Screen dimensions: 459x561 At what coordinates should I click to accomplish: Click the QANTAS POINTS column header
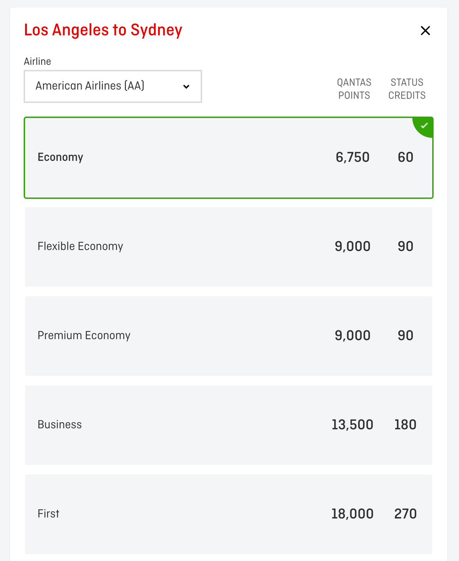354,89
